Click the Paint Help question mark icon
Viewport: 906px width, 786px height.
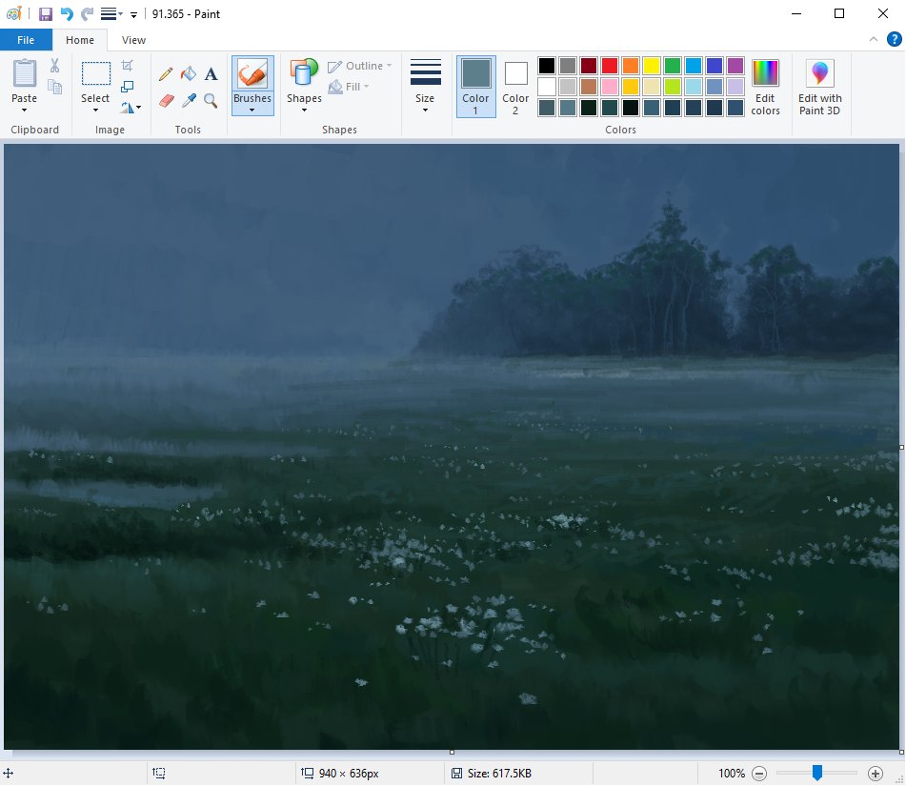(894, 39)
